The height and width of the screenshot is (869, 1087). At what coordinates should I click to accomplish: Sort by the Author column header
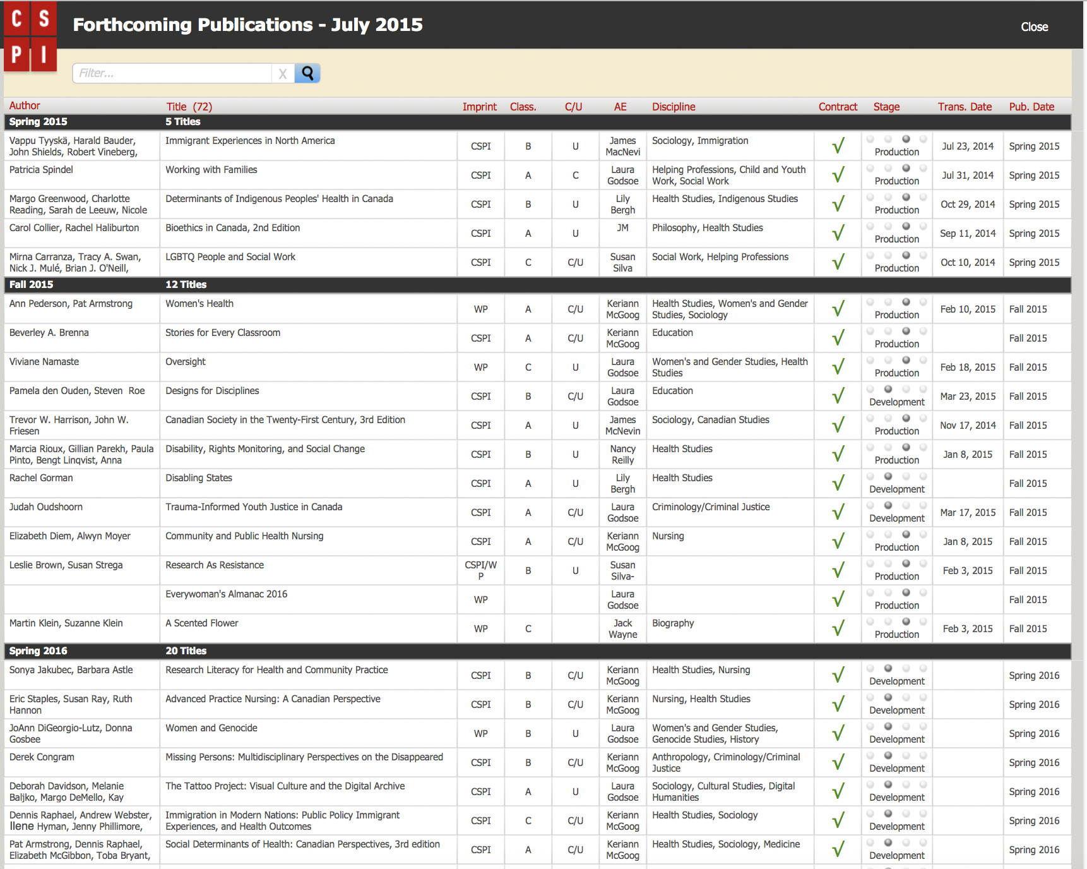coord(25,106)
